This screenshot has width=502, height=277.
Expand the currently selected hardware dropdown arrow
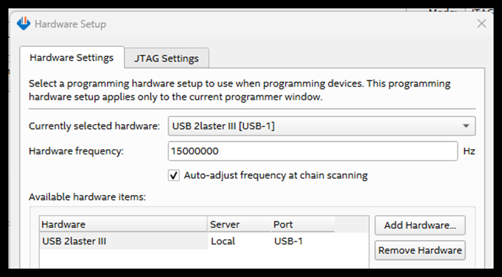point(466,126)
